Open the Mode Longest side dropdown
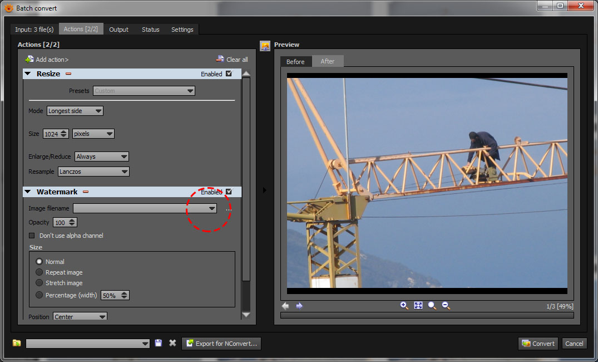The width and height of the screenshot is (598, 362). click(75, 111)
